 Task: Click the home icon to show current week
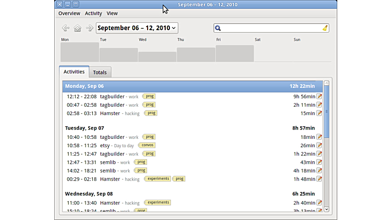77,28
